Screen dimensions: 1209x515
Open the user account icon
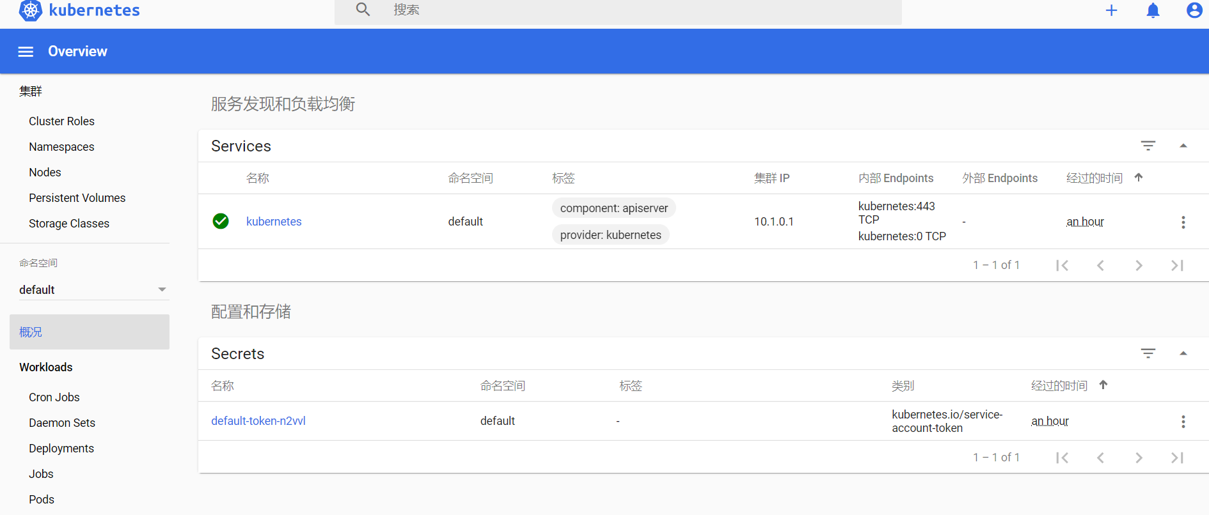[1194, 10]
